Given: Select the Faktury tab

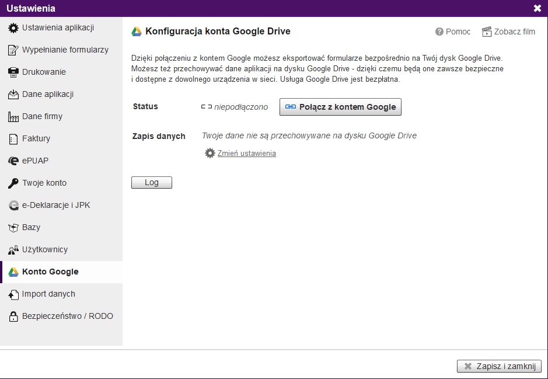Looking at the screenshot, I should click(36, 138).
